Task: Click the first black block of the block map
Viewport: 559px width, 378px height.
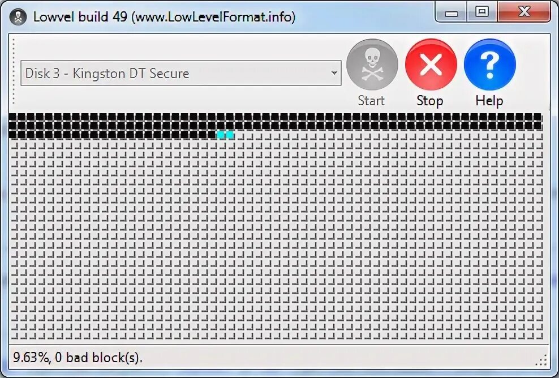Action: point(12,117)
